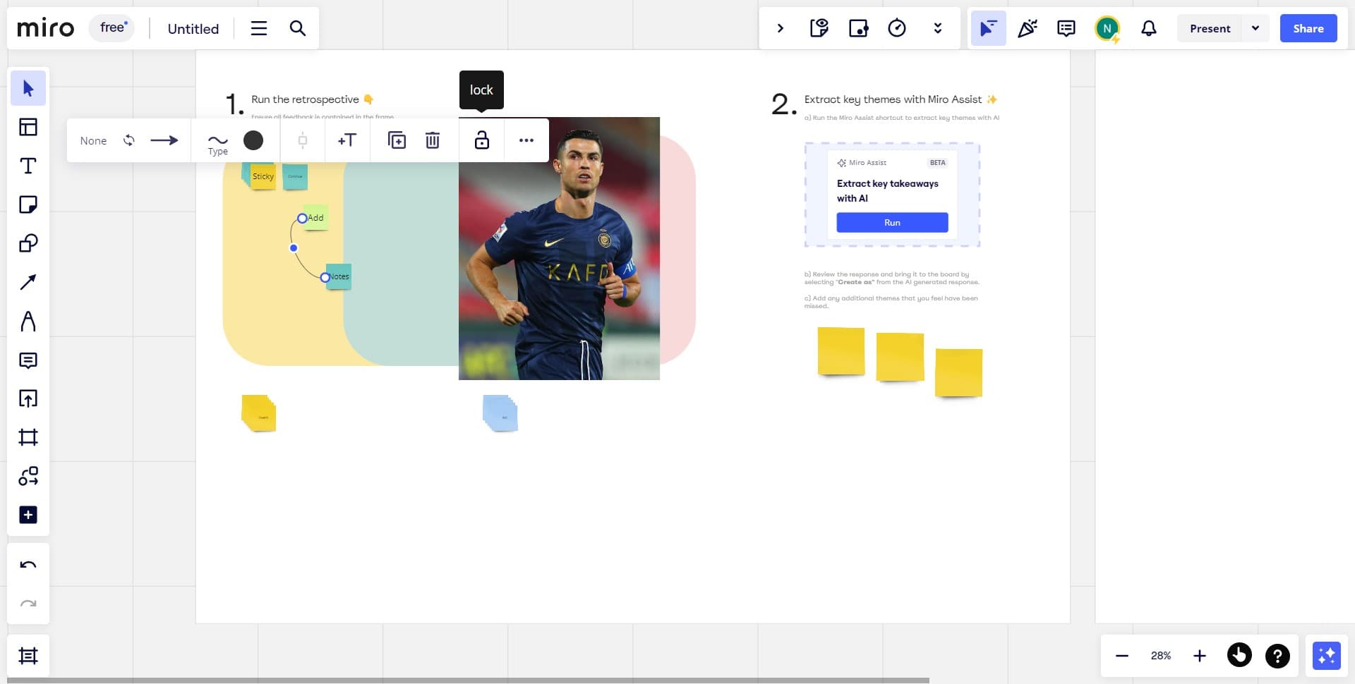This screenshot has height=684, width=1355.
Task: Open the Upload tool
Action: click(x=28, y=398)
